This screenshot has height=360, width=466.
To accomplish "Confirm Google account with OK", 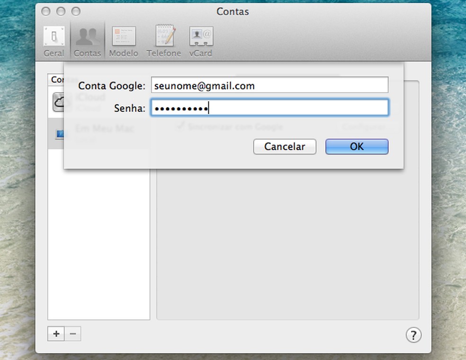I will coord(357,146).
